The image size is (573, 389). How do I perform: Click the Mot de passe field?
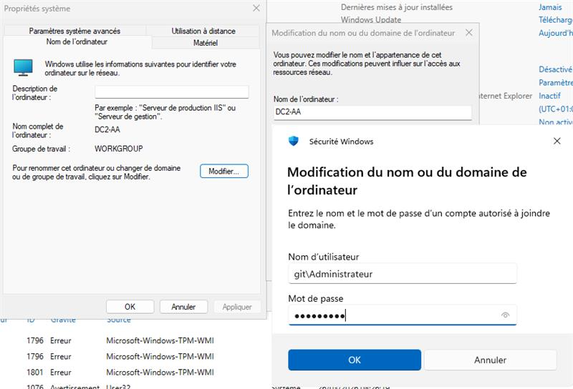[x=403, y=315]
